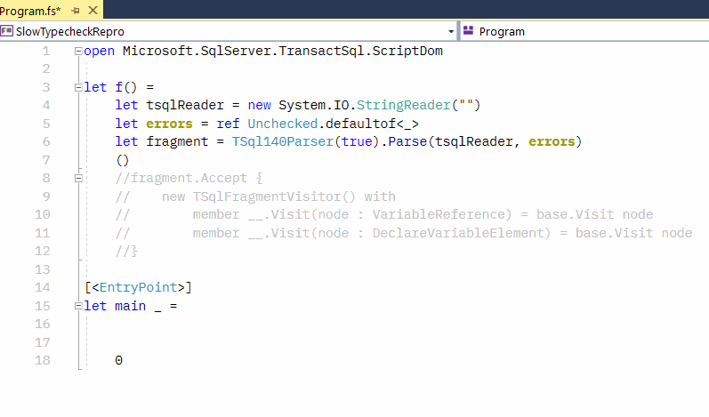Click 'tsqlReader' variable on line 4
The height and width of the screenshot is (417, 709).
point(185,105)
